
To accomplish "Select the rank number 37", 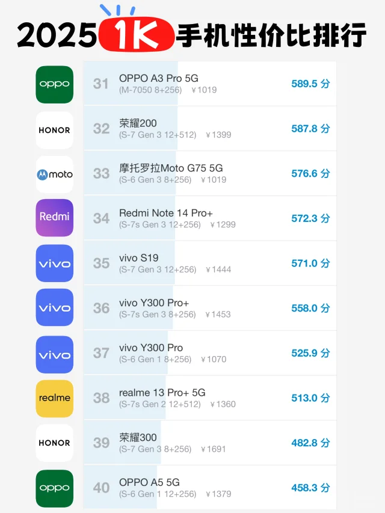I will click(101, 353).
